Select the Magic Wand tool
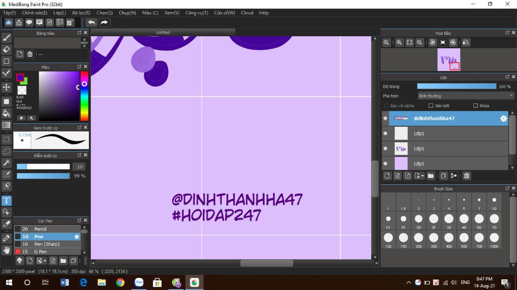The height and width of the screenshot is (290, 517). click(6, 163)
